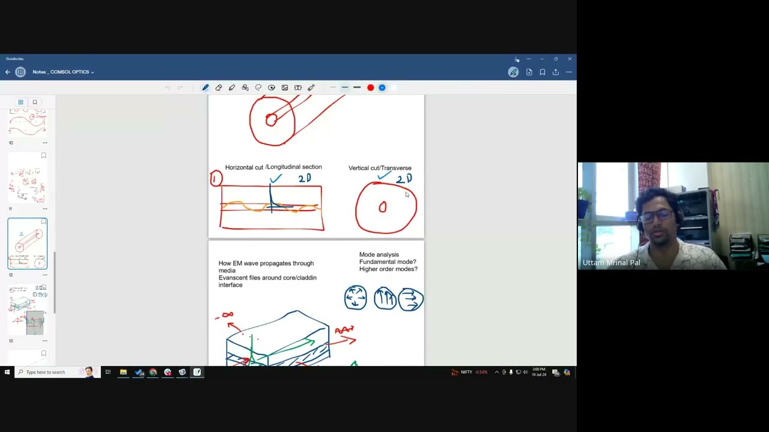The image size is (769, 432).
Task: Click the title bar pin icon
Action: [517, 59]
